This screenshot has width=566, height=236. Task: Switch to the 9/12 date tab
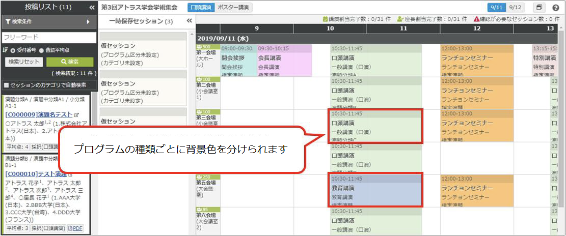coord(516,8)
